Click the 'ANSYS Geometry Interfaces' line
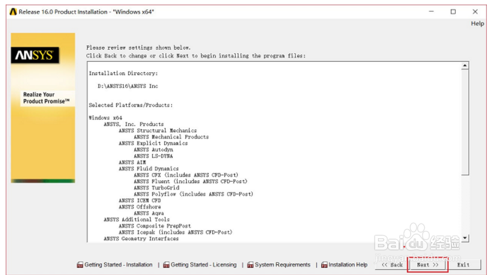This screenshot has width=488, height=275. tap(142, 239)
